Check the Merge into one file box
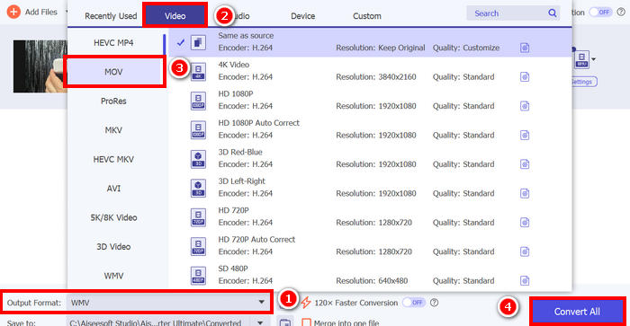Screen dimensions: 630x326 pos(306,322)
